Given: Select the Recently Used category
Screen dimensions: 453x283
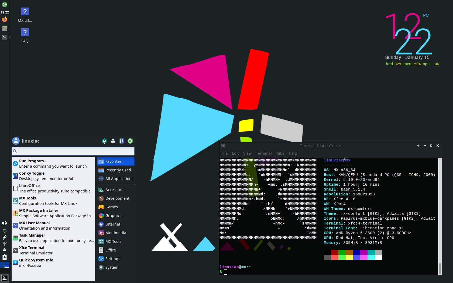Looking at the screenshot, I should click(116, 170).
